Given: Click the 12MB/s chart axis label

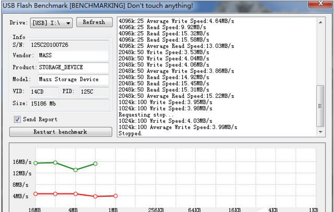Looking at the screenshot, I should [22, 173].
